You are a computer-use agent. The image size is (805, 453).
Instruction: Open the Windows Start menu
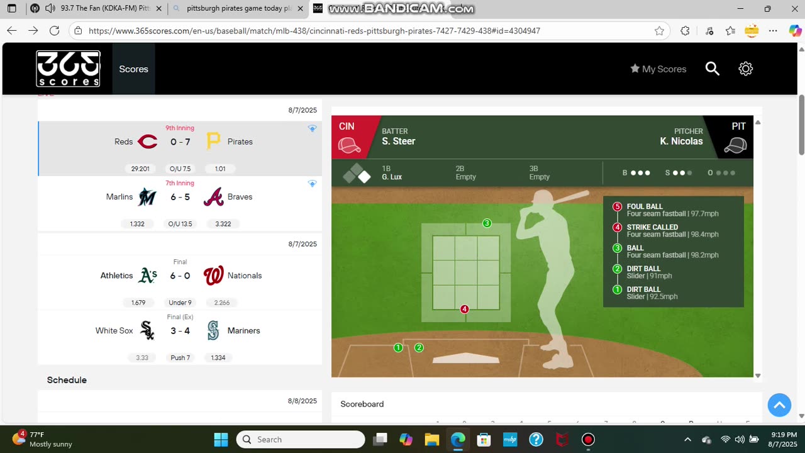221,439
